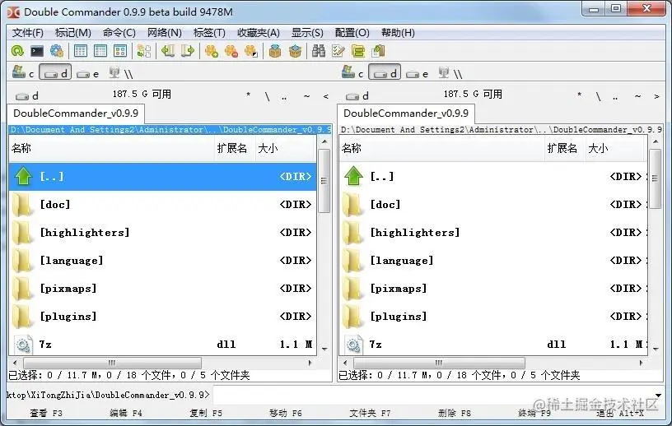This screenshot has height=426, width=672.
Task: Switch to brief list view icon
Action: pos(81,51)
